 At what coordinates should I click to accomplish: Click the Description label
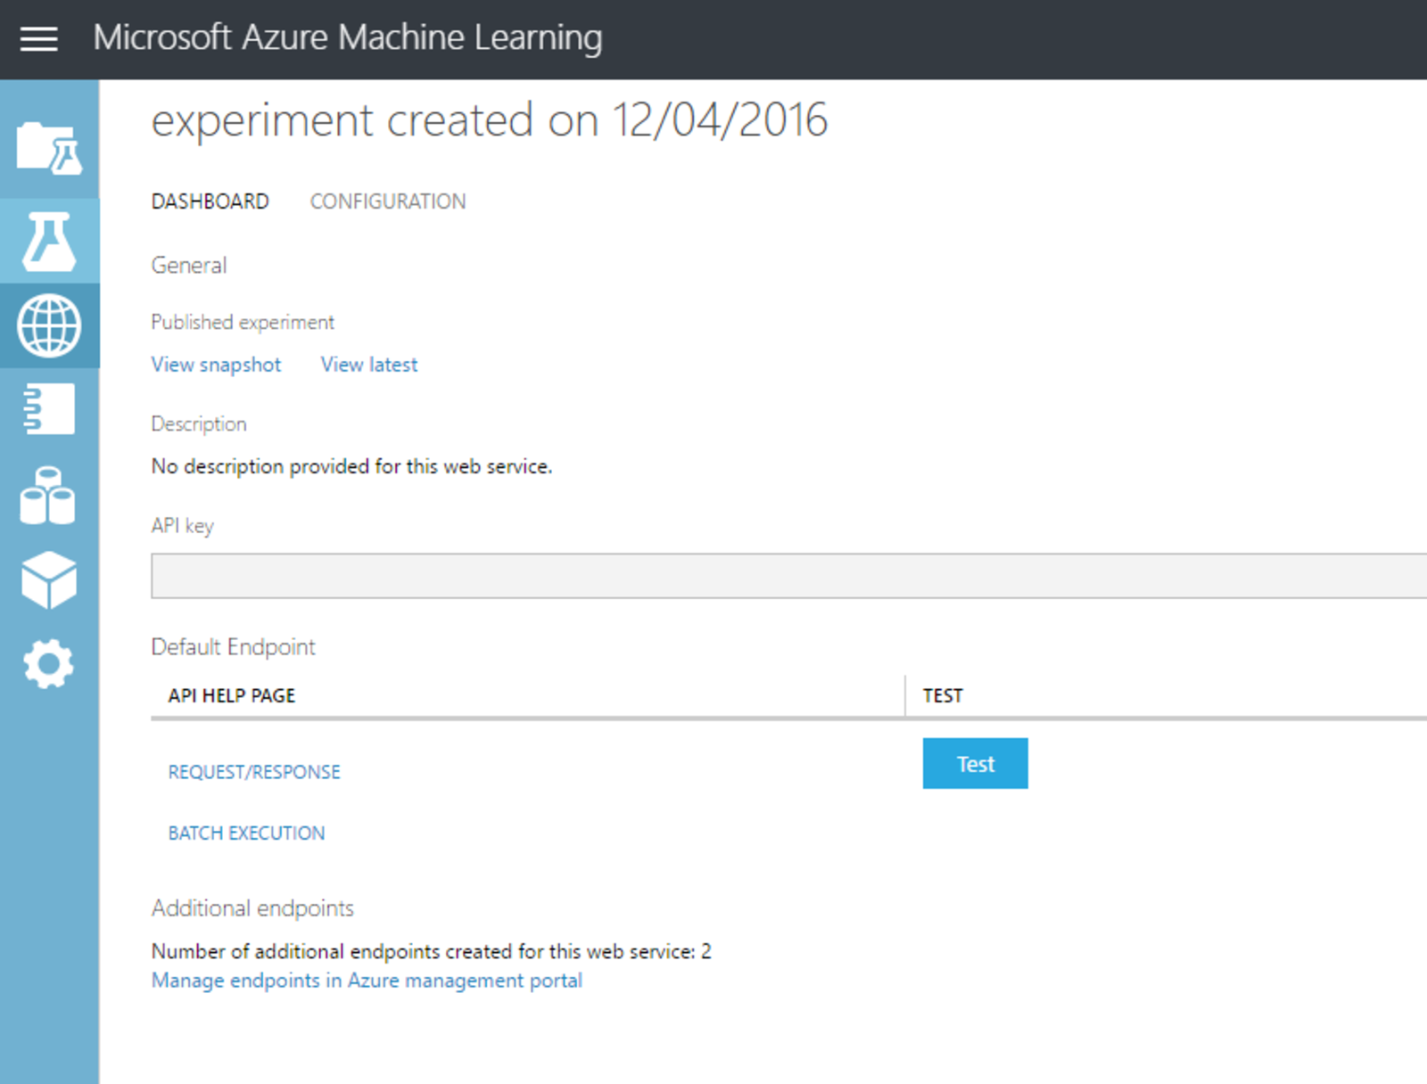tap(199, 424)
